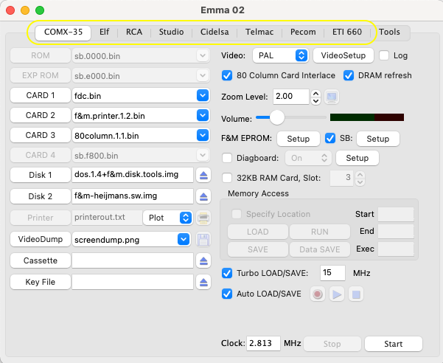This screenshot has height=363, width=443.
Task: Click the full screen icon beside Zoom Level
Action: click(x=332, y=97)
